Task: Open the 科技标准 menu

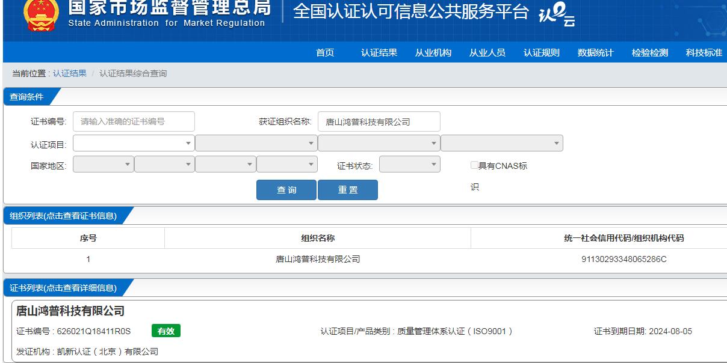Action: point(704,52)
